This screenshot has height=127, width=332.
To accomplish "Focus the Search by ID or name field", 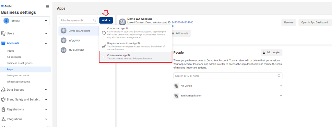I will (x=228, y=76).
